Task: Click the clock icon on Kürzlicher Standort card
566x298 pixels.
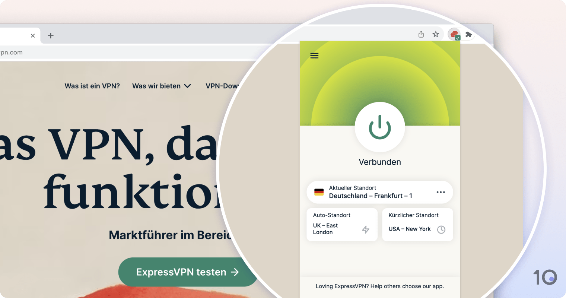Action: coord(442,229)
